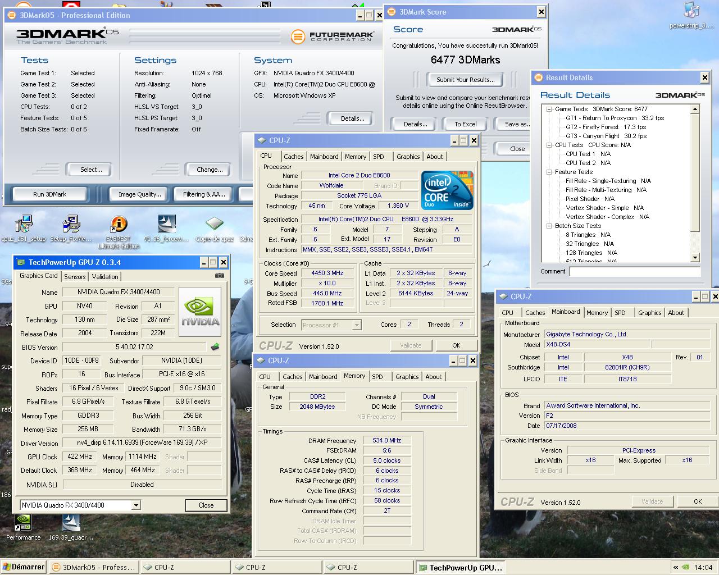719x575 pixels.
Task: Click Result Details scrollbar down arrow
Action: click(695, 257)
